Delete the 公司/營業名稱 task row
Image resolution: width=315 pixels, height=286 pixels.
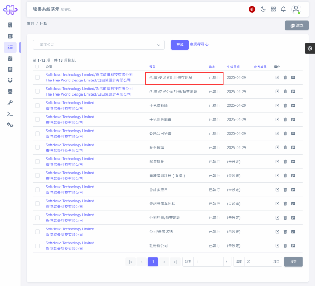point(285,232)
